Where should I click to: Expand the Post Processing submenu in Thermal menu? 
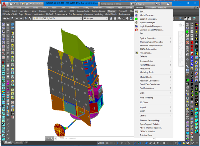[156, 88]
